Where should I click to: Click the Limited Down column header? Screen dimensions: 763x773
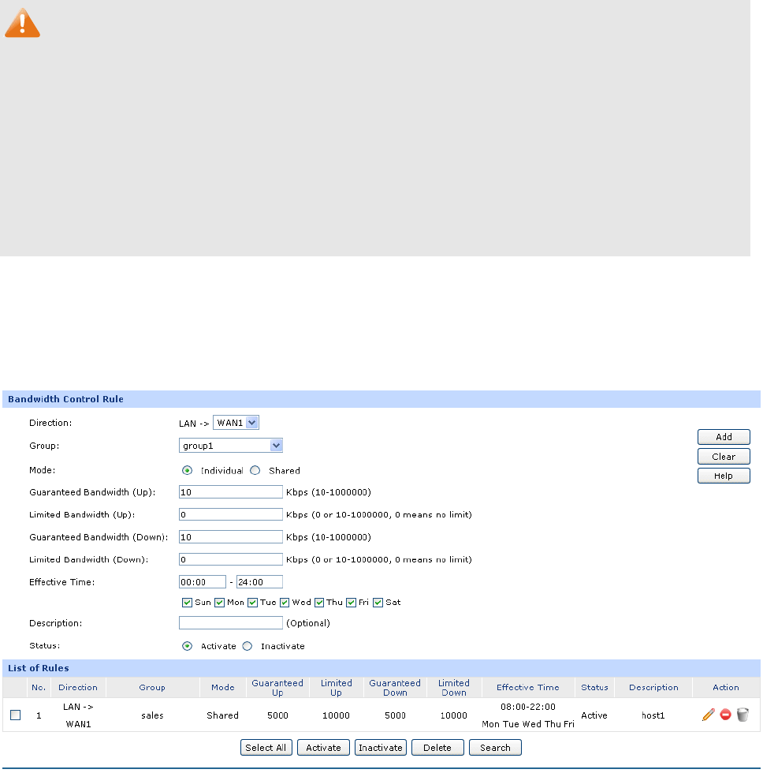point(454,688)
